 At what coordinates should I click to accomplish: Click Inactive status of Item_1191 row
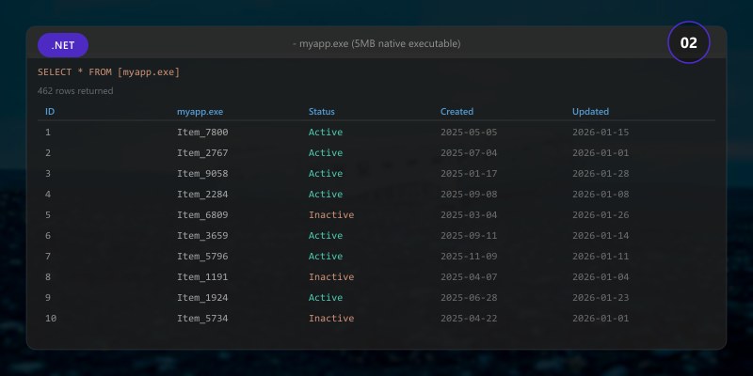click(x=331, y=276)
